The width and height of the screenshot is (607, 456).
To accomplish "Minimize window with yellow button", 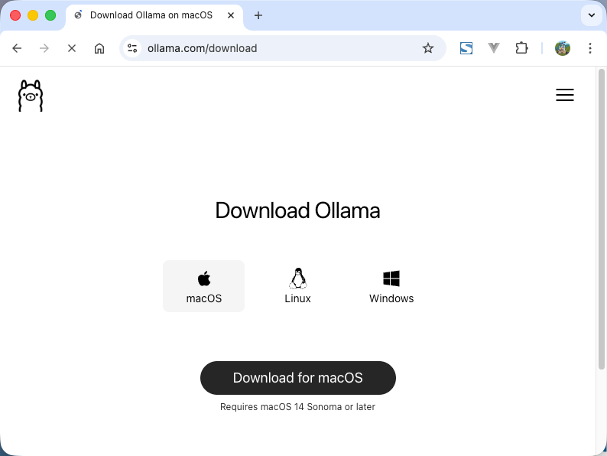I will pos(33,15).
